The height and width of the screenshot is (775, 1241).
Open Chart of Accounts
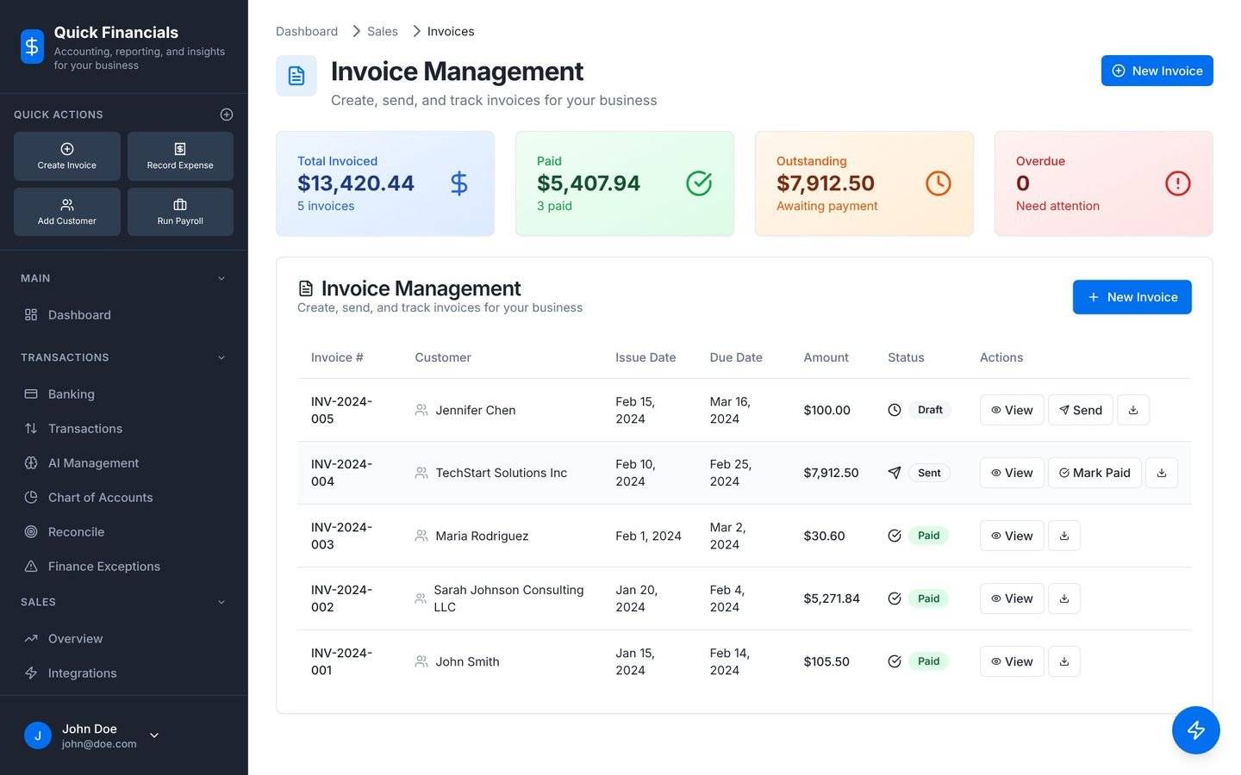[x=124, y=498]
